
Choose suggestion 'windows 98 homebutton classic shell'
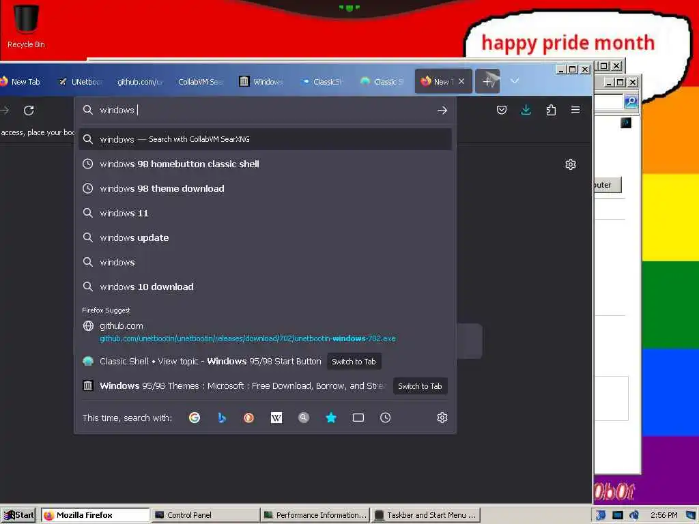[266, 164]
